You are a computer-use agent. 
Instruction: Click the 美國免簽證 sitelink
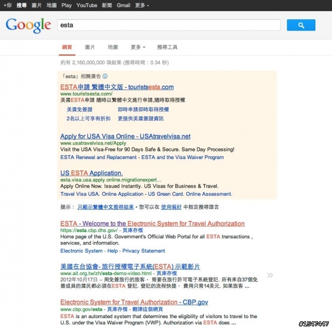79,109
